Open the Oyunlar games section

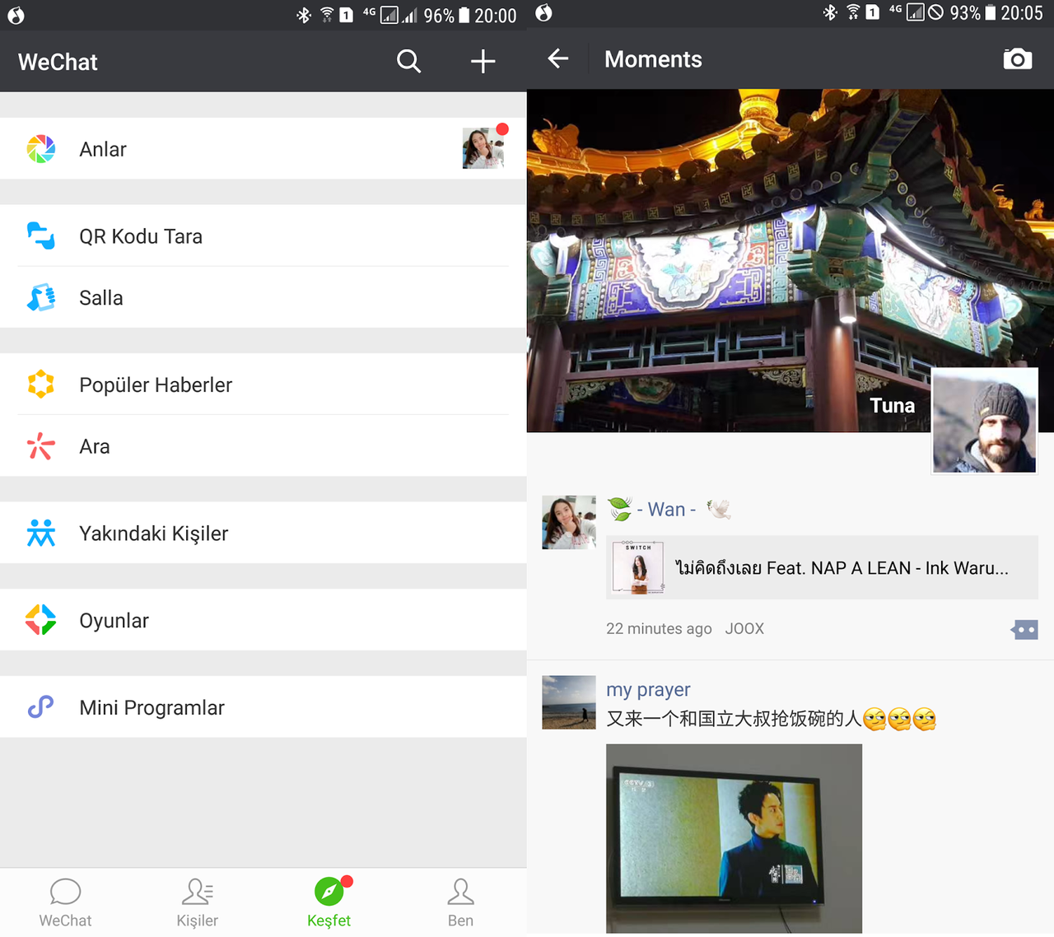pyautogui.click(x=113, y=620)
